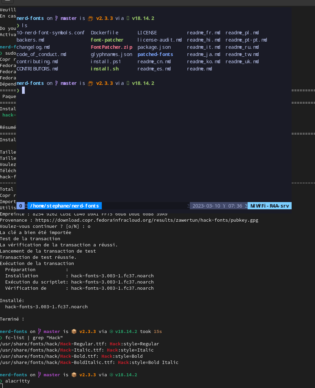Click 'La clé a bien été importée' line
Screen dimensions: 315x388
point(35,233)
